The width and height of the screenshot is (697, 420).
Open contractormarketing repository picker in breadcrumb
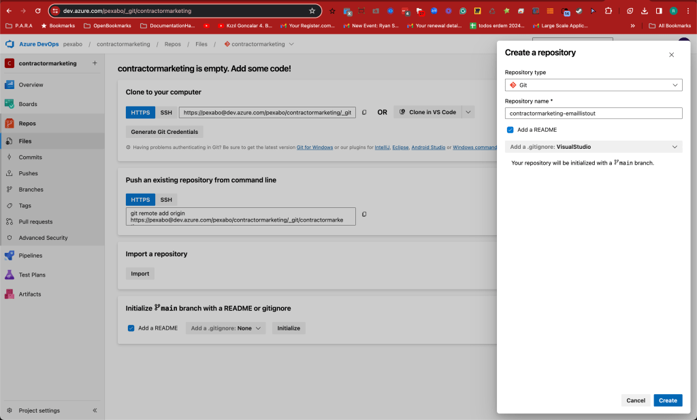click(x=259, y=44)
